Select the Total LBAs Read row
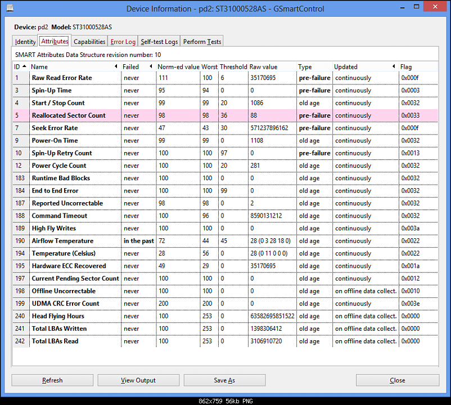 [55, 341]
